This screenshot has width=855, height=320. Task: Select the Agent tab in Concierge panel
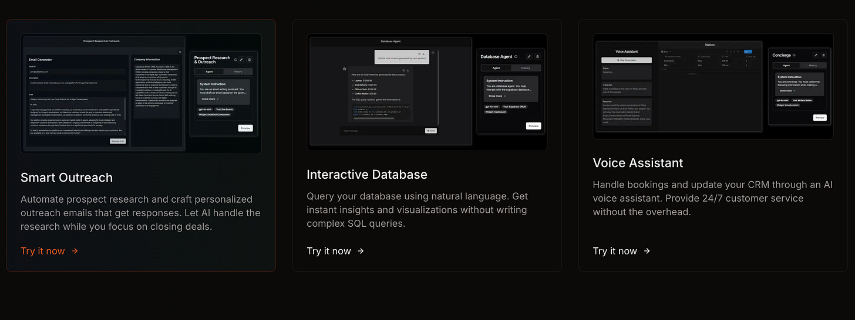click(x=786, y=65)
